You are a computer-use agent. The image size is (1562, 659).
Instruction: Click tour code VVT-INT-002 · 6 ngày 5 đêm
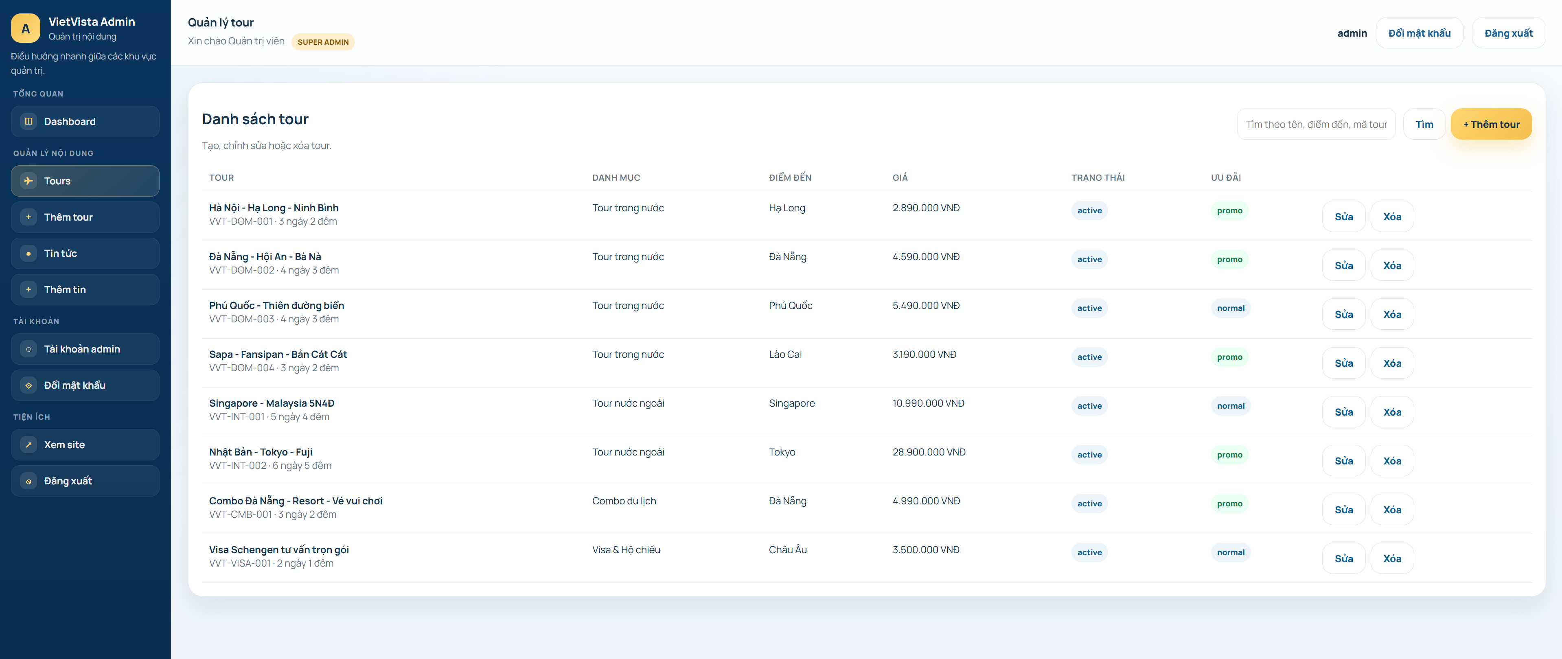[270, 466]
